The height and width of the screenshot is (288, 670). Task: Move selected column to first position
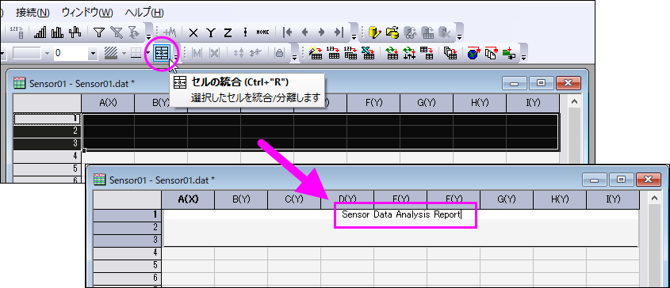(x=288, y=32)
